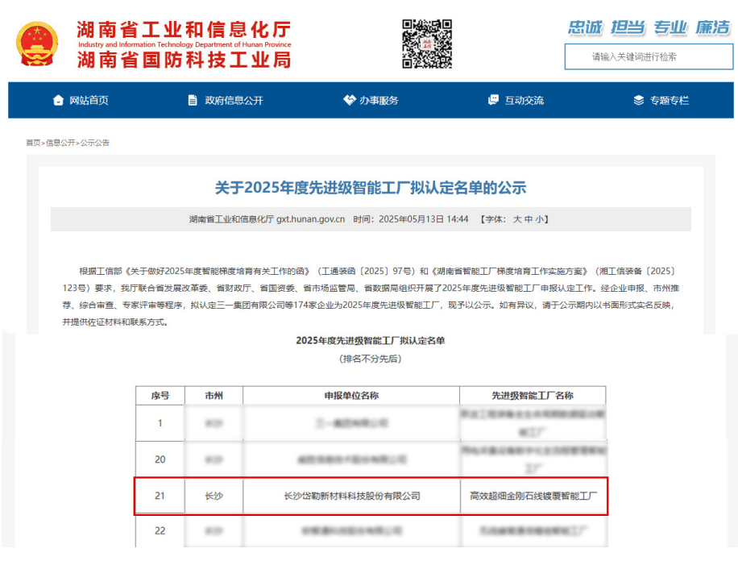Open the 办事服务 navigation item

pyautogui.click(x=379, y=101)
